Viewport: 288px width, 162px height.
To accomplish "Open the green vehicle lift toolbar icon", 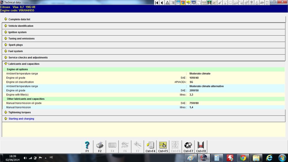I will click(209, 3).
